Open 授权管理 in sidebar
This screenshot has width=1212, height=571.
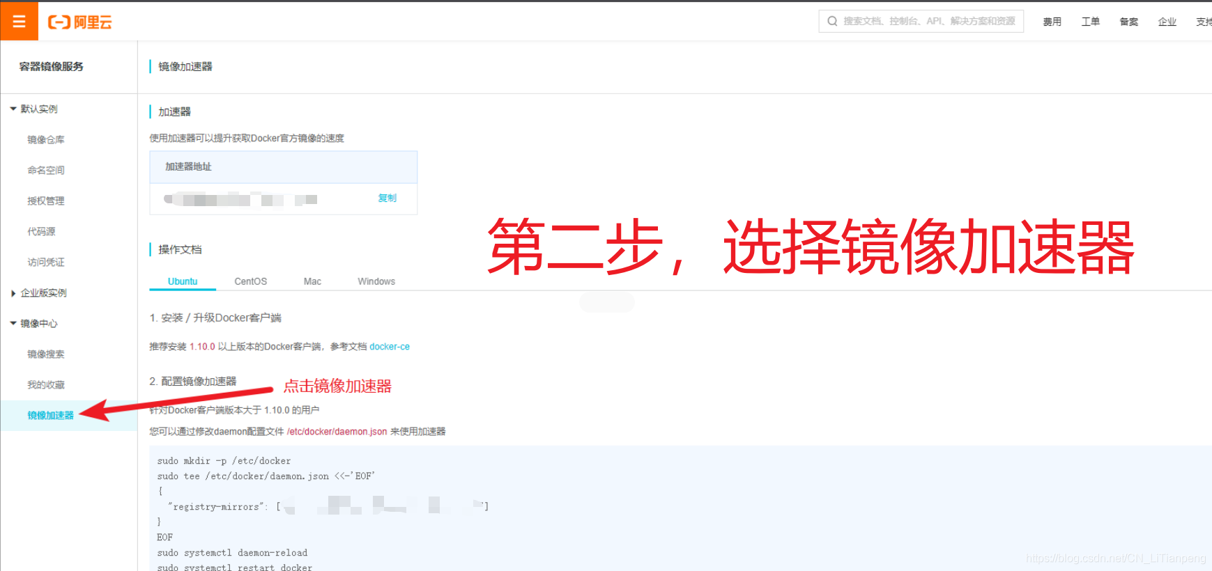(46, 201)
